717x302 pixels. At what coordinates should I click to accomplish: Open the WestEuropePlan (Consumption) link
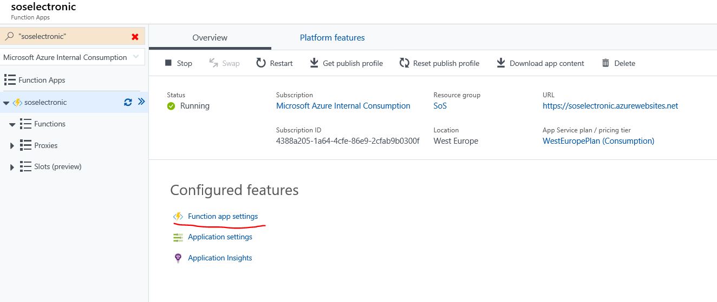coord(598,141)
